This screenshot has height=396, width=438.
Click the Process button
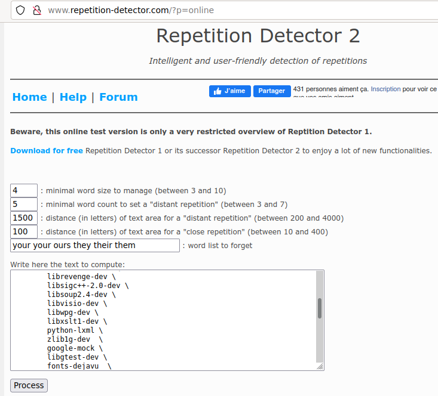point(29,385)
